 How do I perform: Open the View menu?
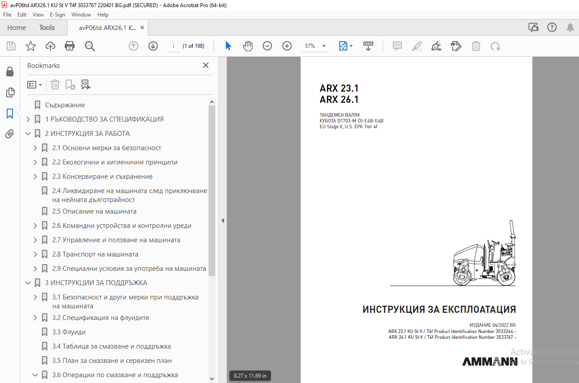tap(38, 14)
